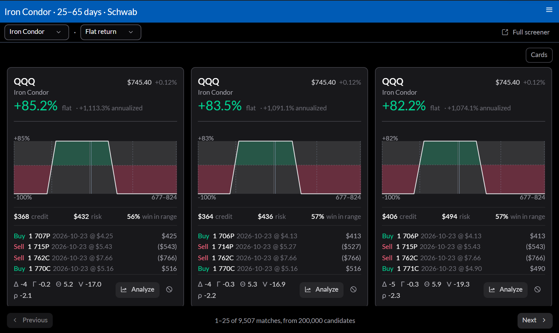
Task: Click the Sell 1 762C leg in second card
Action: tap(279, 258)
